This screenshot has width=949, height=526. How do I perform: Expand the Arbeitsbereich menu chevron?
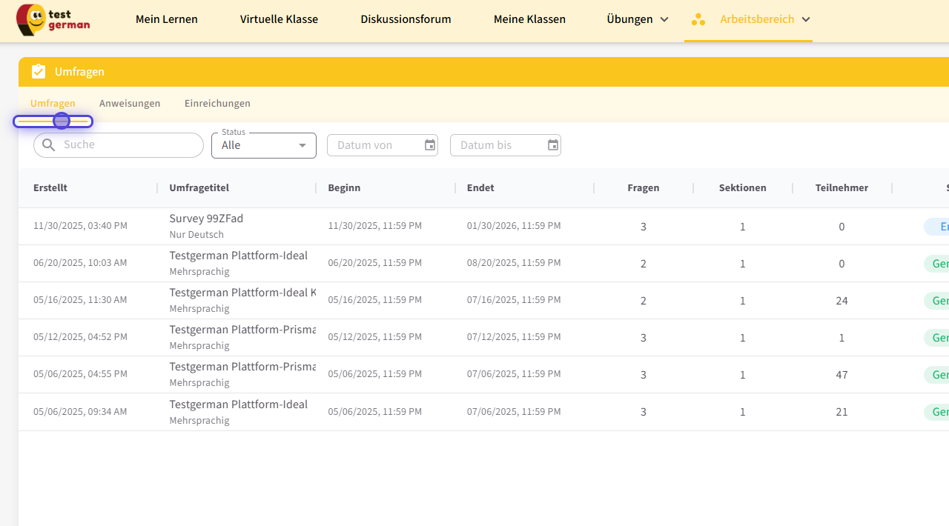(x=806, y=20)
